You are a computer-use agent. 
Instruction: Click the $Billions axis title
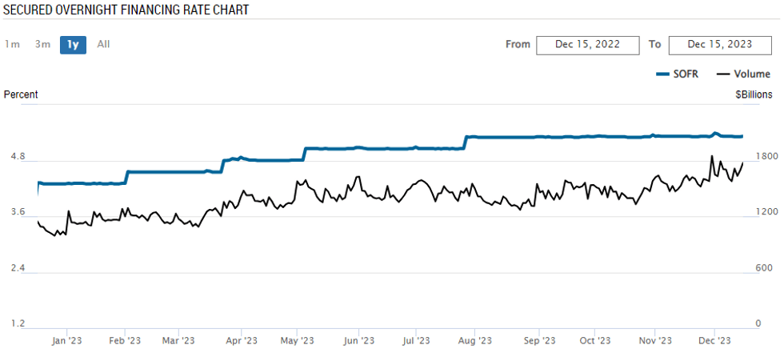tap(754, 94)
